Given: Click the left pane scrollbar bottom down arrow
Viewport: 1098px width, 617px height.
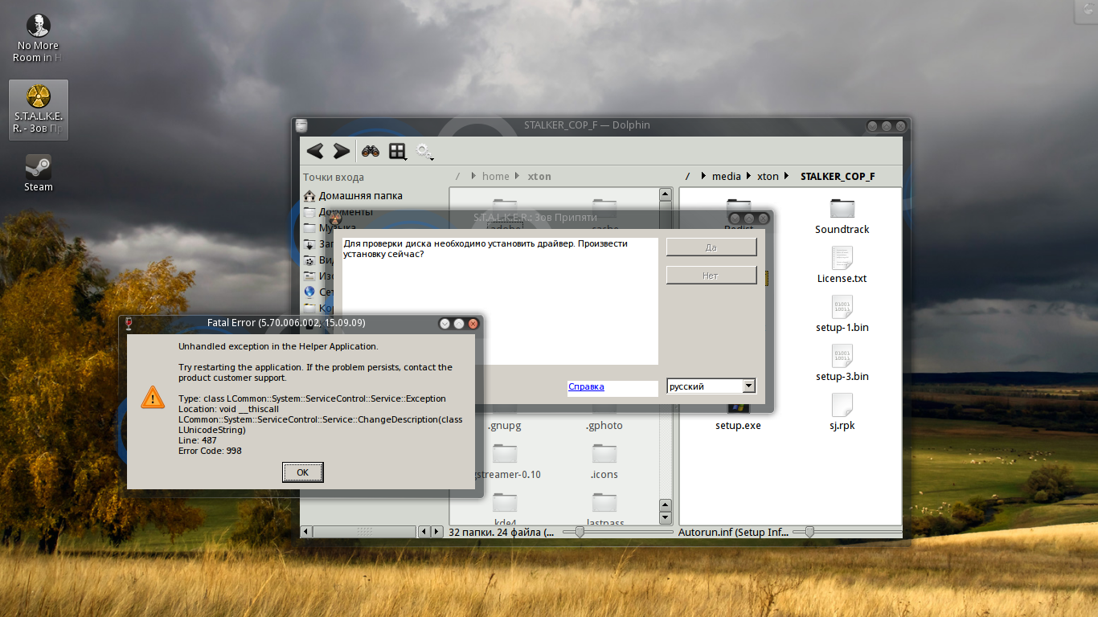Looking at the screenshot, I should 665,519.
